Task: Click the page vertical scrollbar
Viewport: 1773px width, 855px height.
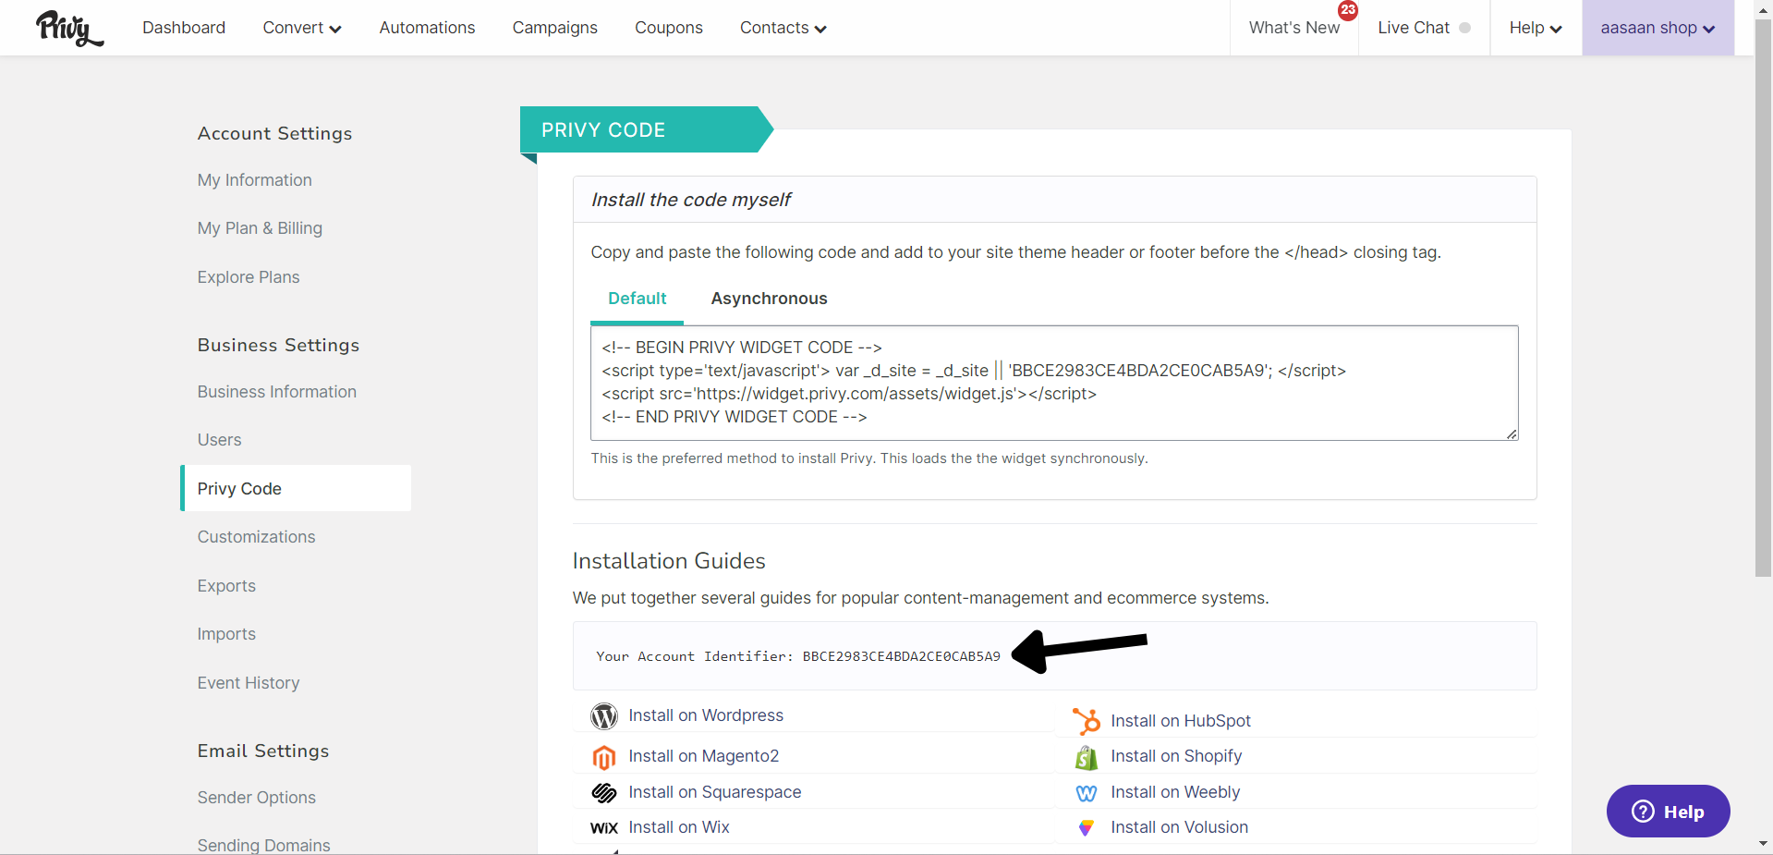Action: [x=1764, y=298]
